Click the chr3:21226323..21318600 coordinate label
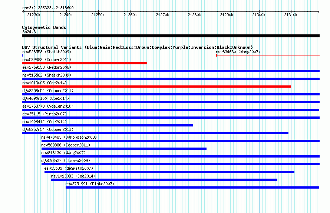 point(48,8)
